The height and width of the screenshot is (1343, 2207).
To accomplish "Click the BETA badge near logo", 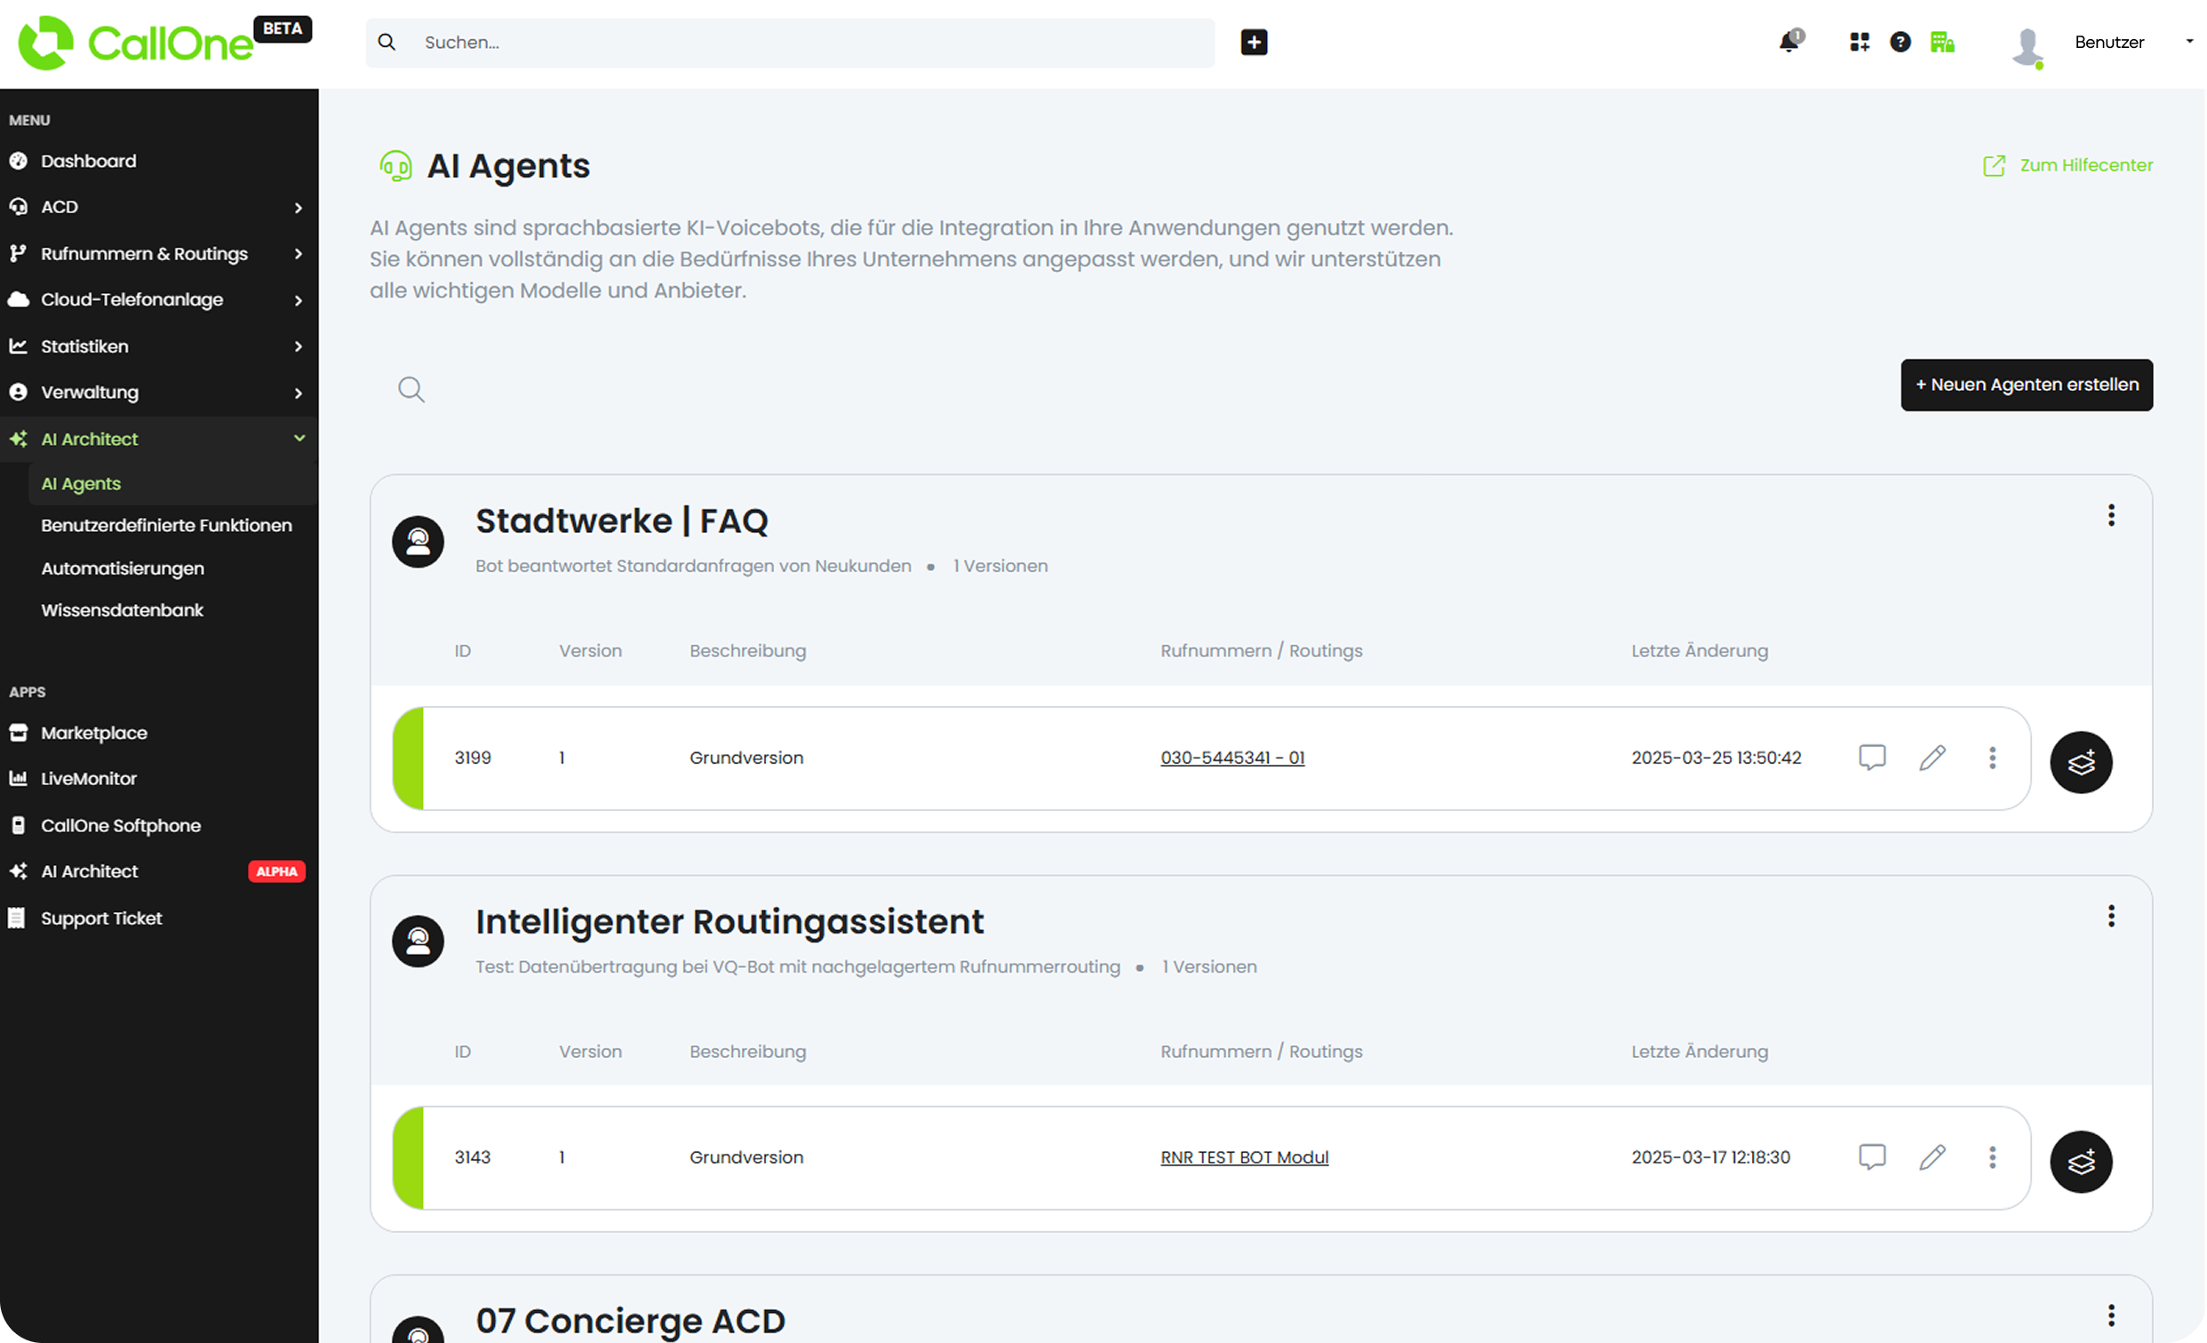I will 283,28.
